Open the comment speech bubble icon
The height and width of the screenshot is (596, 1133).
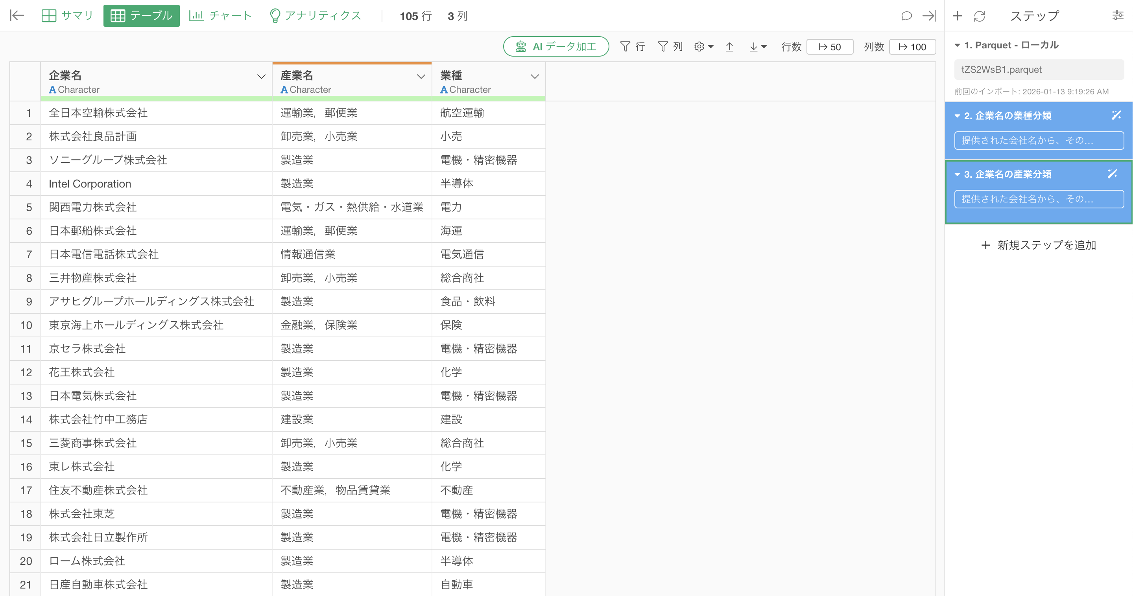coord(906,16)
